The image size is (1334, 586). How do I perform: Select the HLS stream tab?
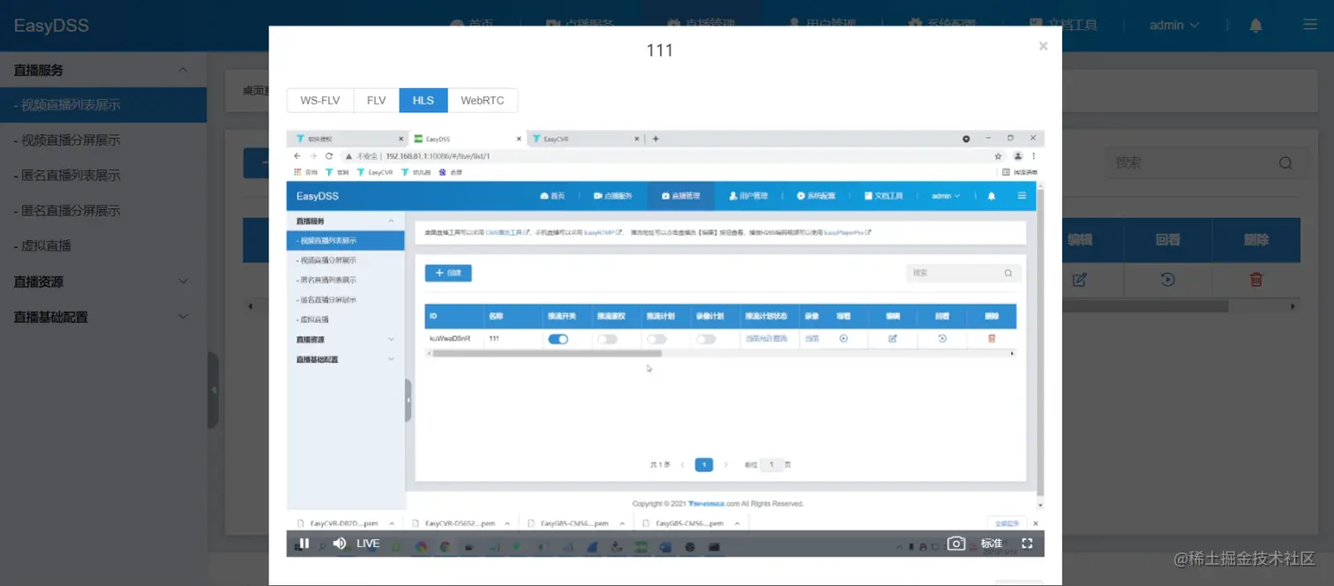click(x=423, y=101)
